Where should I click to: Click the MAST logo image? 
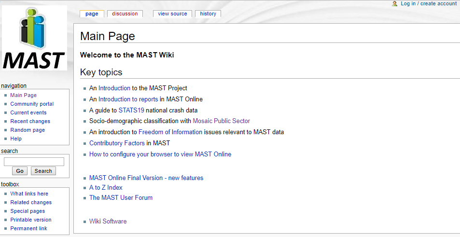34,38
